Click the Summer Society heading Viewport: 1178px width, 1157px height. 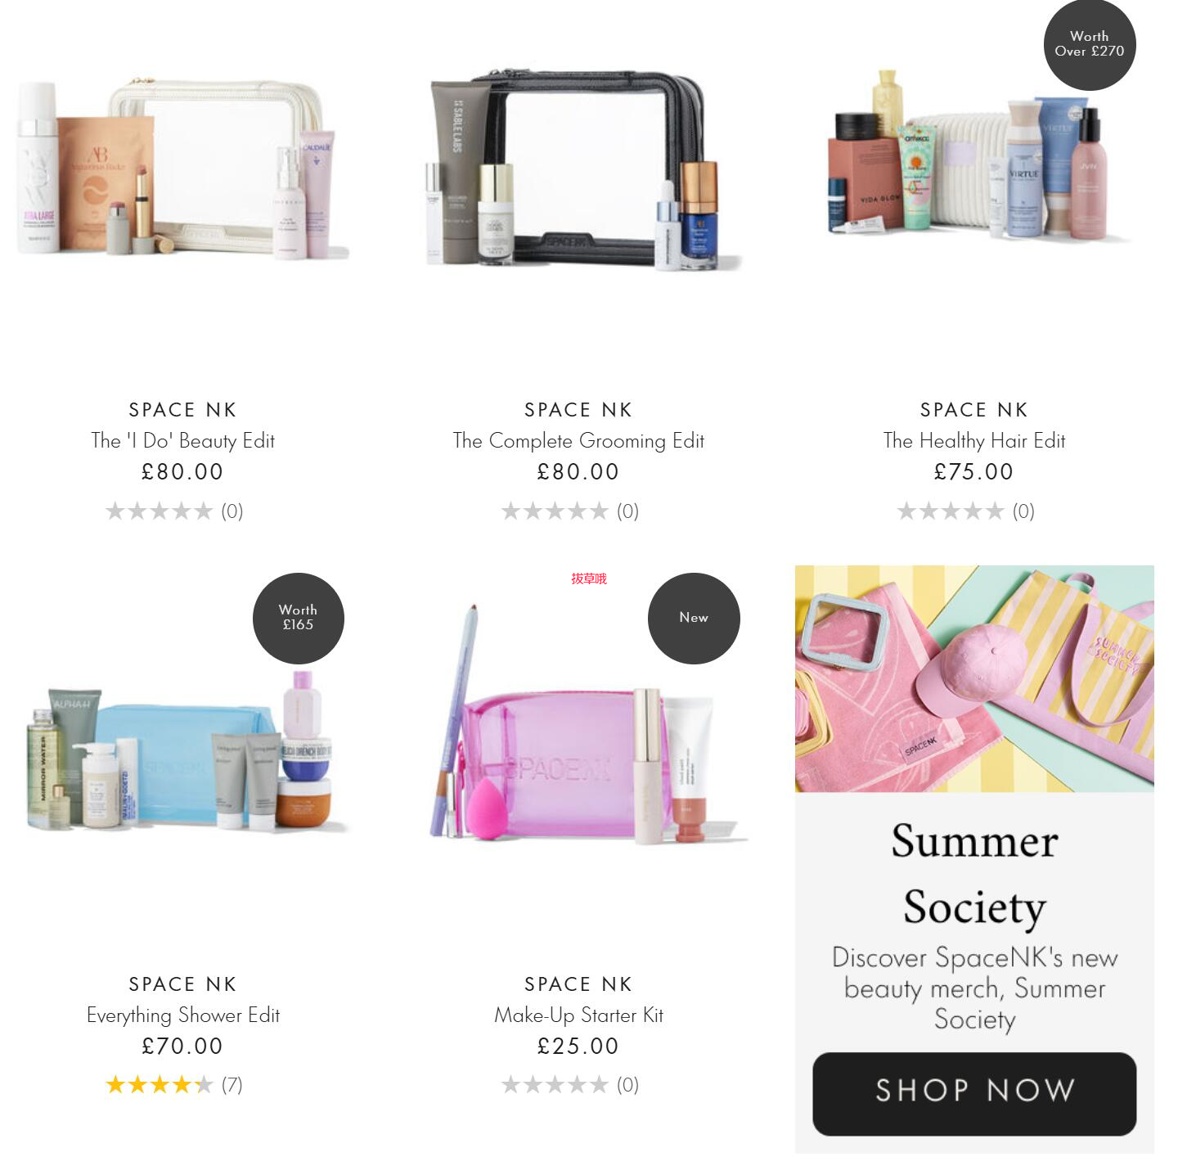click(974, 874)
